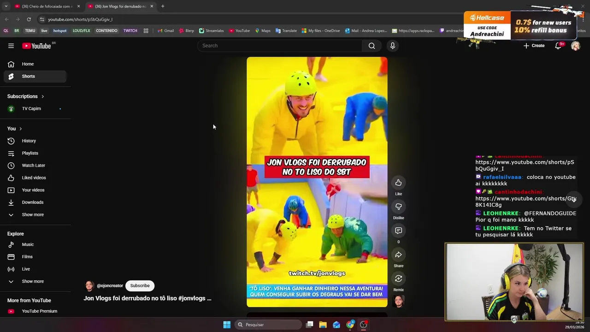This screenshot has width=590, height=332.
Task: Open the TWITCH bookmark folder
Action: [x=130, y=31]
